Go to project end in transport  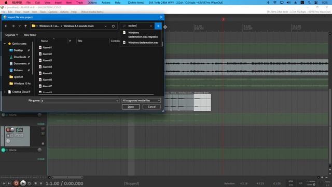coord(9,183)
